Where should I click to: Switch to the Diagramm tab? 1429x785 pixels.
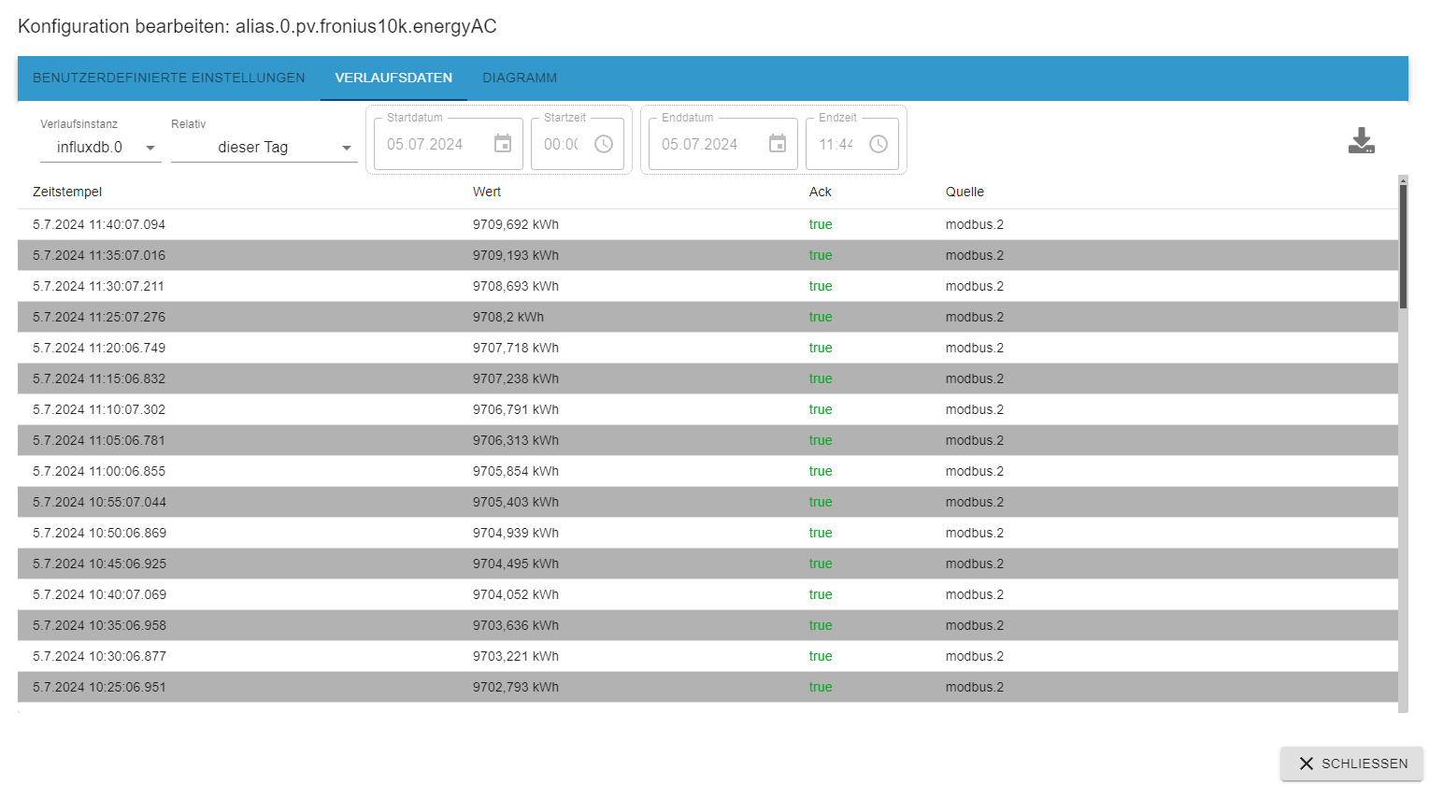pos(520,78)
